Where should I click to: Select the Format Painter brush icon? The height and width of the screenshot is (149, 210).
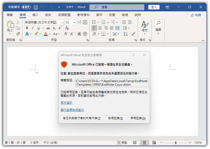18,34
